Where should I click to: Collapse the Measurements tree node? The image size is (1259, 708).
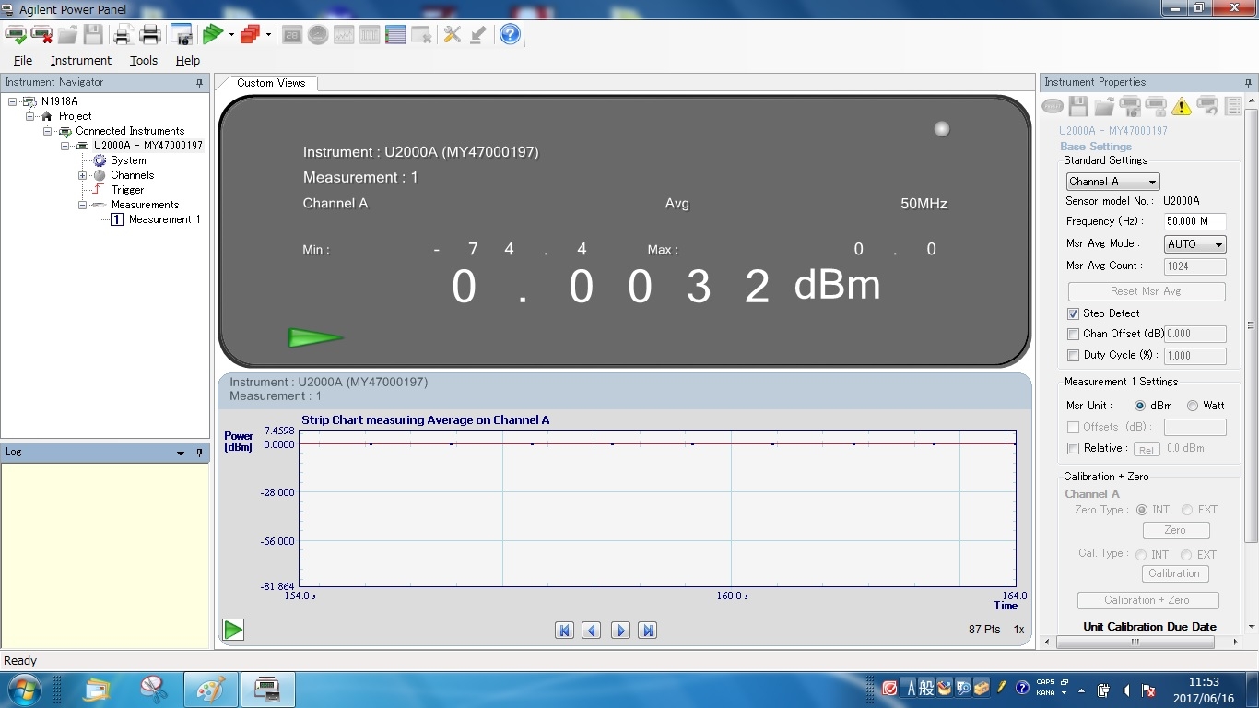click(x=82, y=205)
